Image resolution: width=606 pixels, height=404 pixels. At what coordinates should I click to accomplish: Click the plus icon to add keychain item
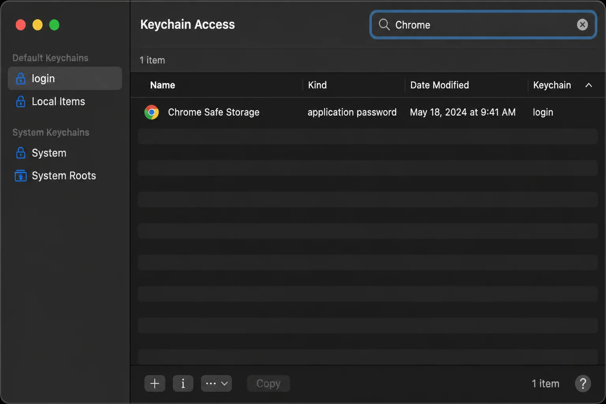click(155, 383)
